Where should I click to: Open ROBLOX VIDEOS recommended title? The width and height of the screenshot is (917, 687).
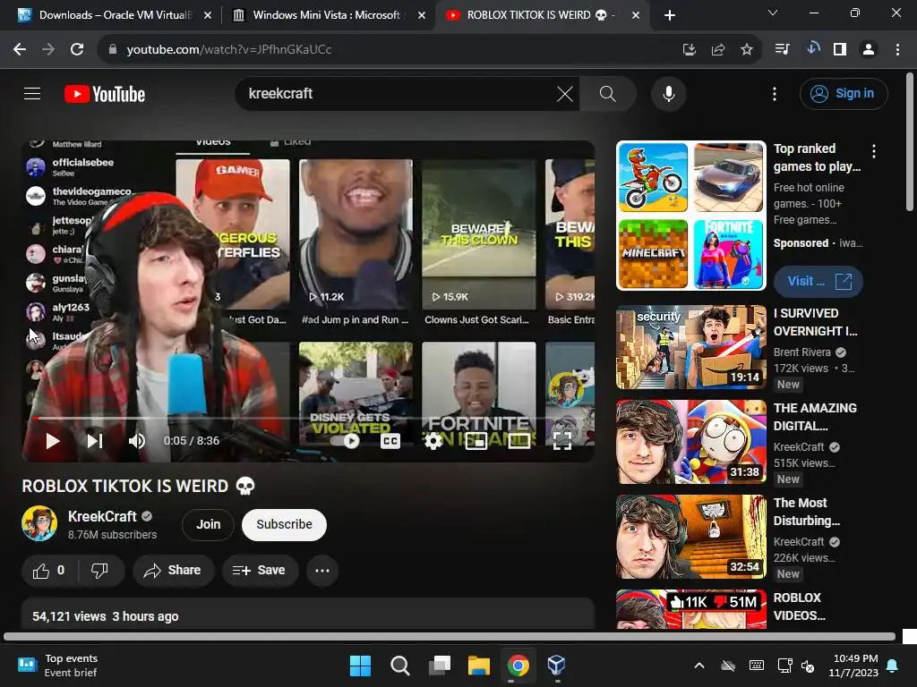point(800,607)
